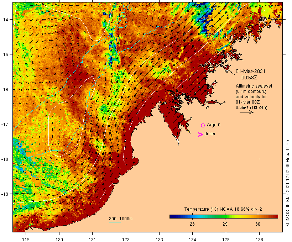The image size is (292, 242).
Task: Click longitude axis label '120'
Action: pyautogui.click(x=59, y=240)
